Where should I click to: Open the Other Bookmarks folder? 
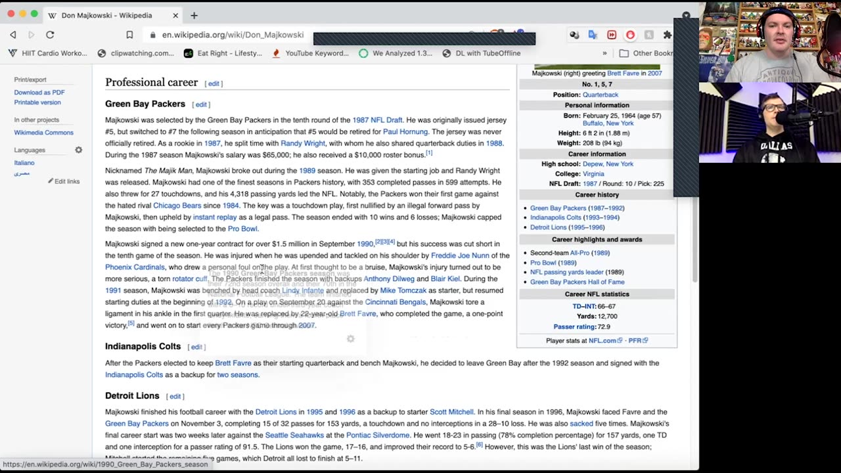pyautogui.click(x=647, y=53)
